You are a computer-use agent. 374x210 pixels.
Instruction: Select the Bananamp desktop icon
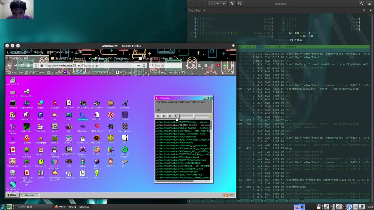pos(83,116)
